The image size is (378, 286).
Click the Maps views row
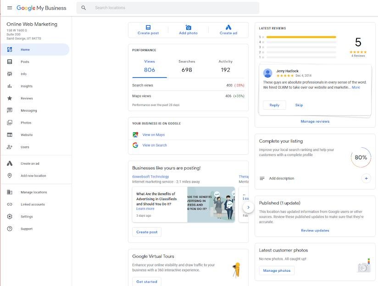[x=188, y=96]
